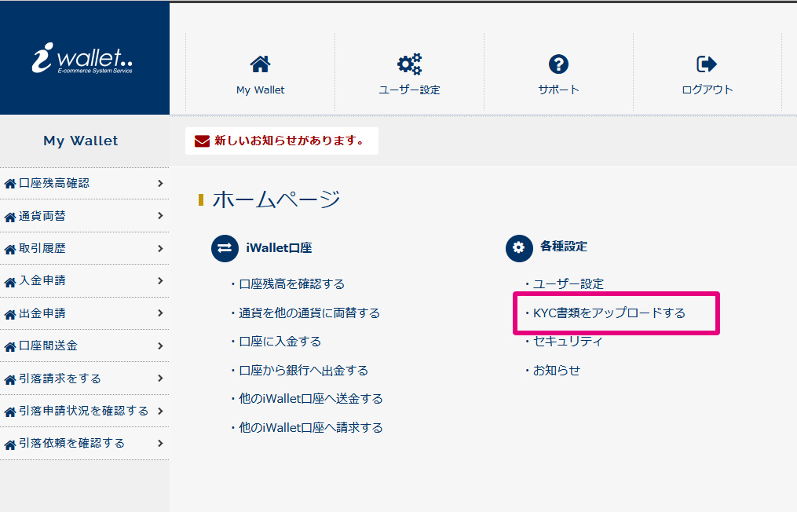Viewport: 797px width, 512px height.
Task: Open セキュリティ settings link
Action: point(567,341)
